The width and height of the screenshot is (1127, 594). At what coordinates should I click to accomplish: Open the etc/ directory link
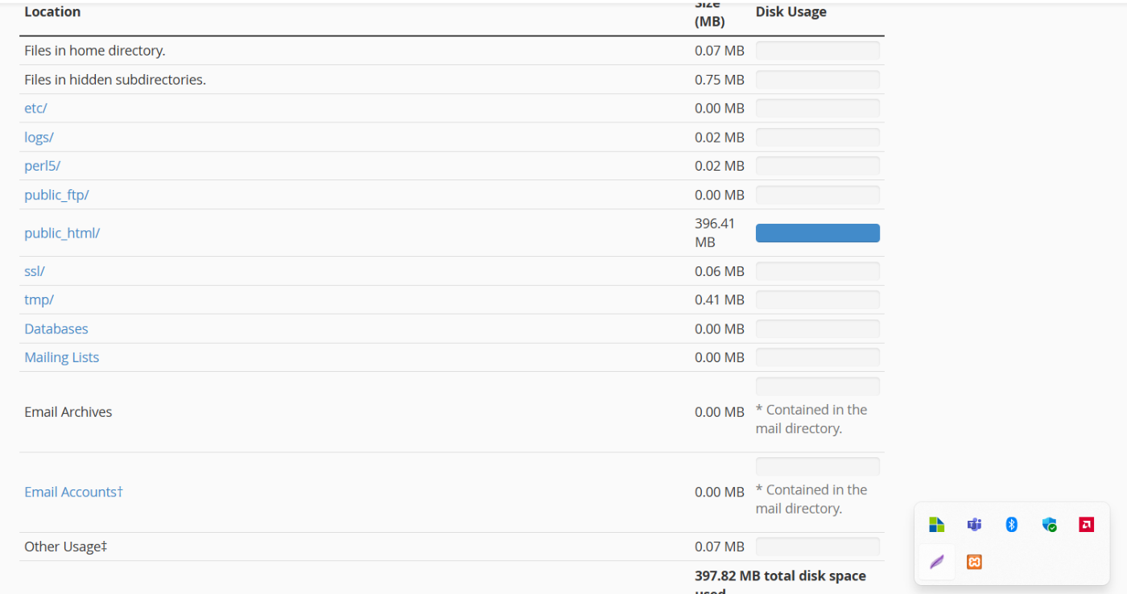click(36, 108)
